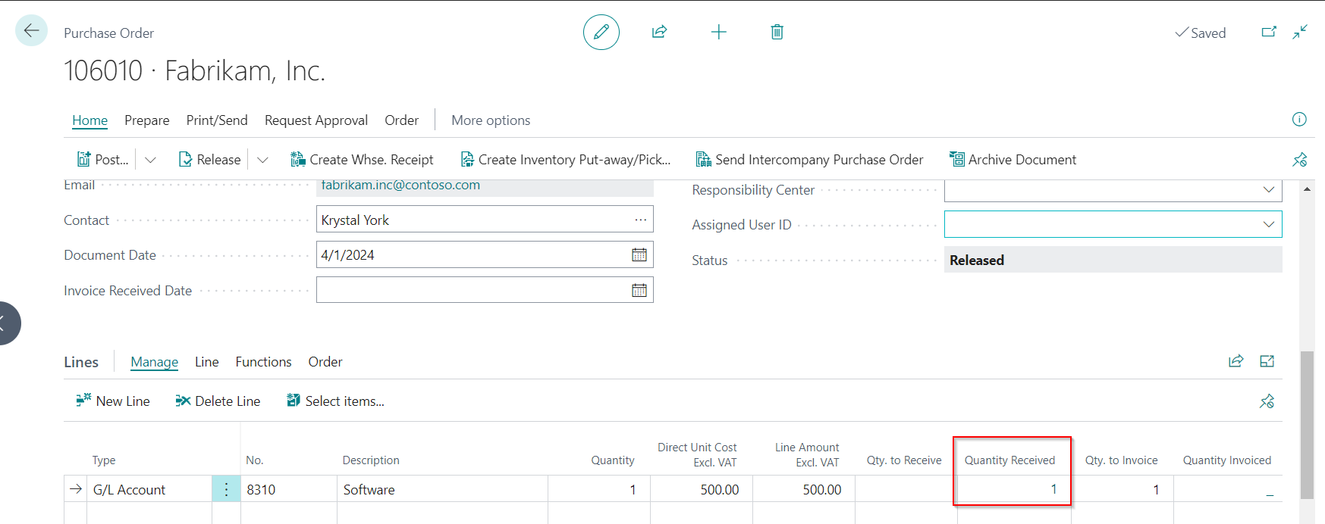Show the info panel icon
This screenshot has width=1325, height=524.
pyautogui.click(x=1299, y=119)
